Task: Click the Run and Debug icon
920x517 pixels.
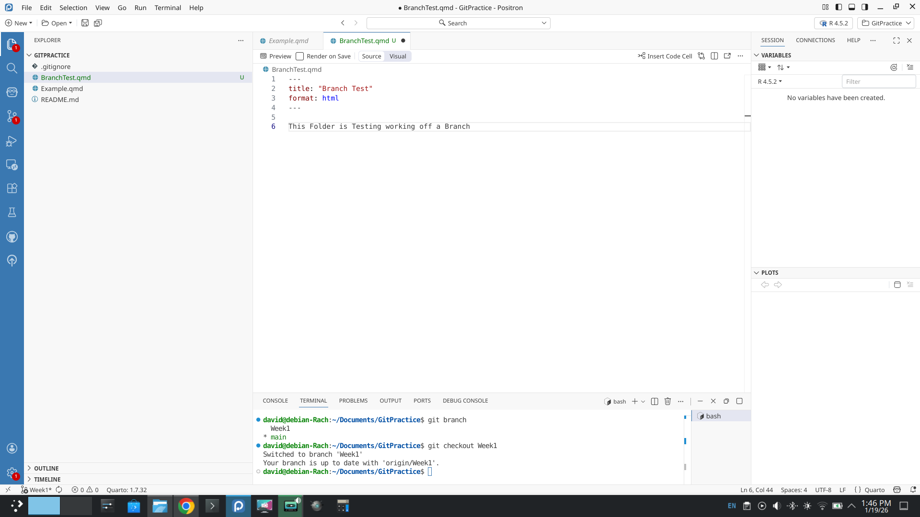Action: pos(12,141)
